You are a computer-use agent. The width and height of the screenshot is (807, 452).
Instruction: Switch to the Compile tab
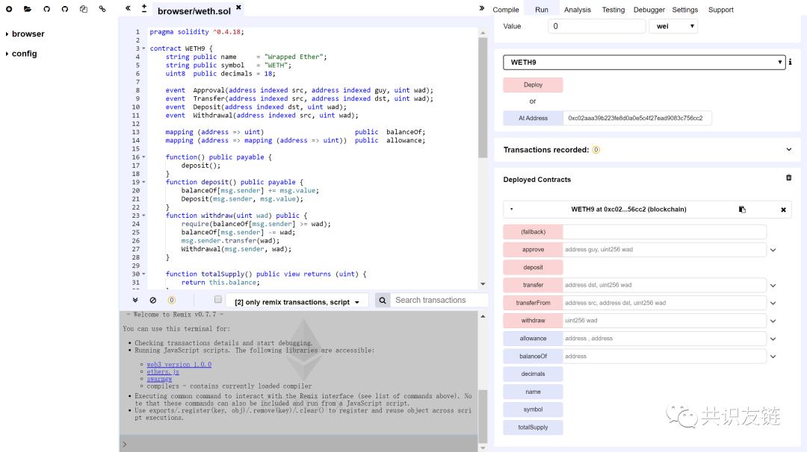point(505,10)
